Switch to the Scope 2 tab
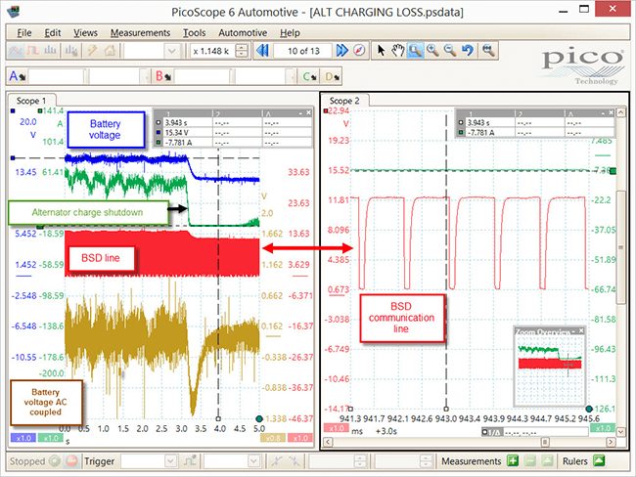This screenshot has width=636, height=477. tap(344, 101)
